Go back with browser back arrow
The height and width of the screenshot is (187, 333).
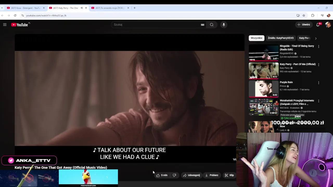click(x=2, y=16)
